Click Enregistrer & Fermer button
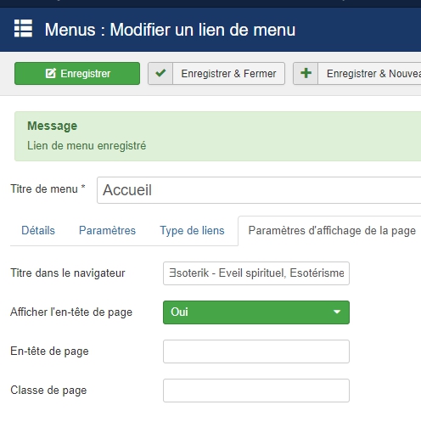The width and height of the screenshot is (421, 433). click(216, 74)
